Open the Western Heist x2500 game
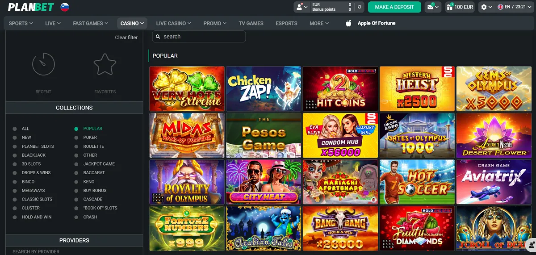 [417, 89]
